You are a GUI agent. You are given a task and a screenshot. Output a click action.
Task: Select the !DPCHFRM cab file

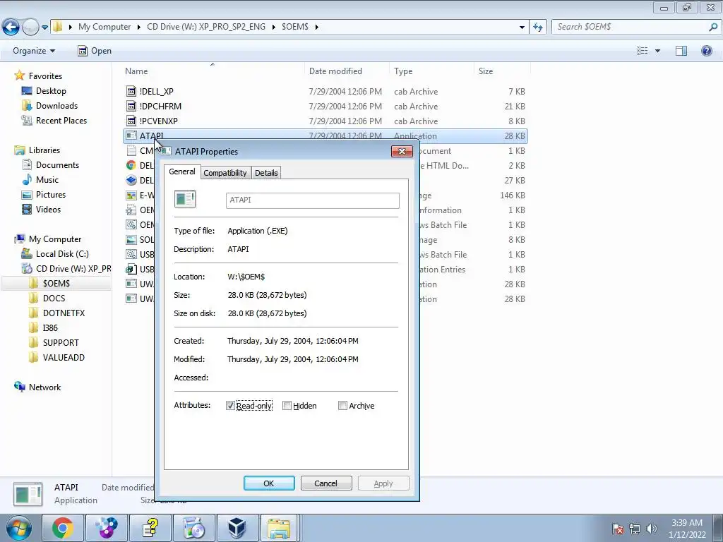click(325, 106)
